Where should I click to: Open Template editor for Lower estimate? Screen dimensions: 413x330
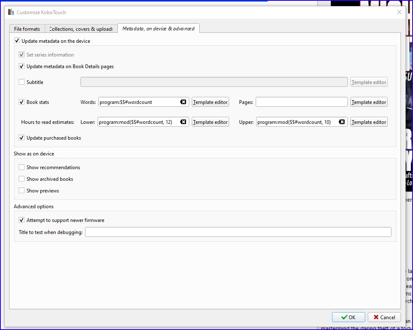tap(210, 122)
